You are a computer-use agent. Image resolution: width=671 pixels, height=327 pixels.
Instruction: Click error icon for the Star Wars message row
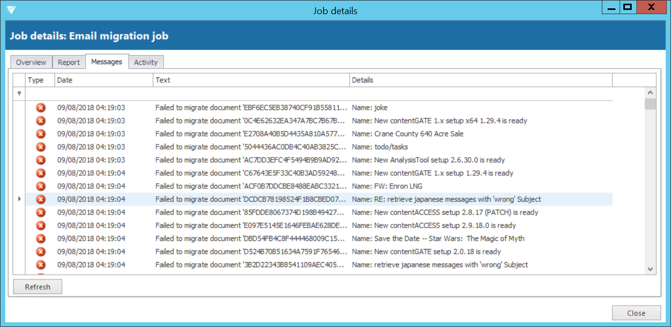(40, 239)
